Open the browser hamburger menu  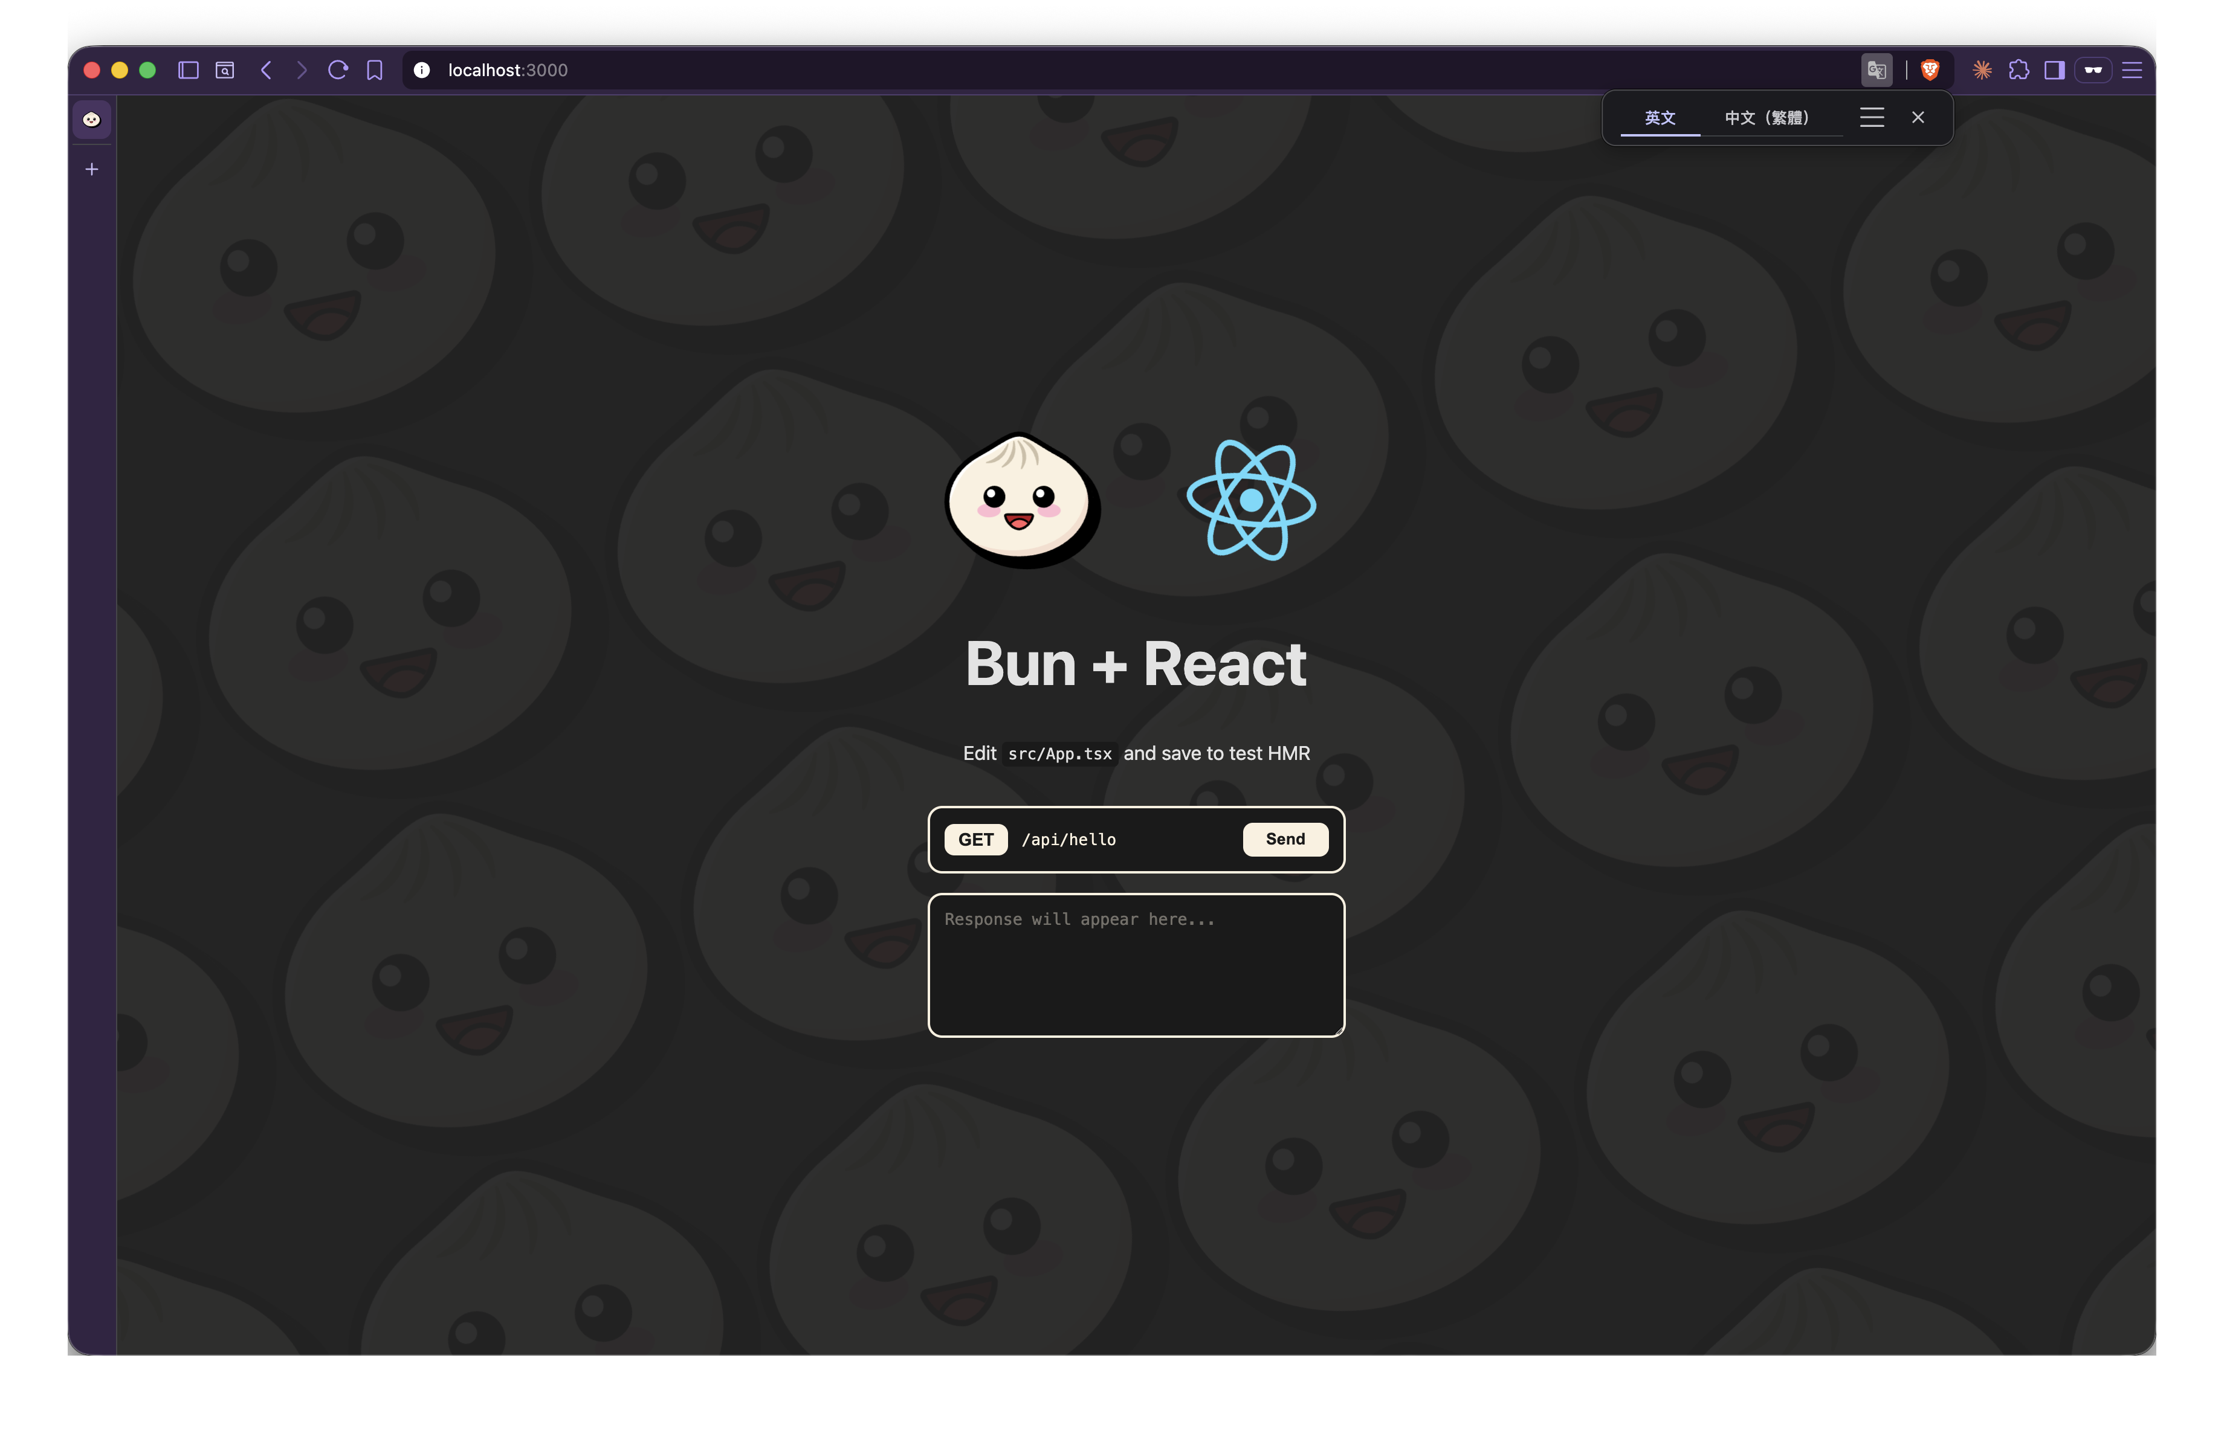pyautogui.click(x=2132, y=70)
